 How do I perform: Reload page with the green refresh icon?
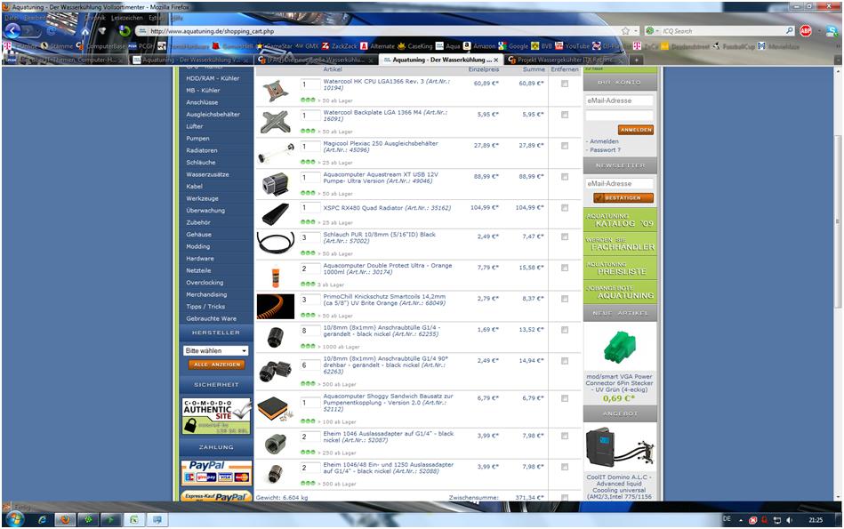[x=125, y=31]
